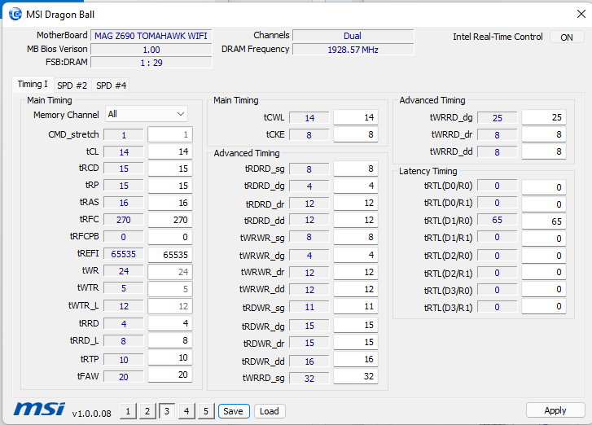592x425 pixels.
Task: Click the tWRWR_sg editable value field
Action: point(356,237)
